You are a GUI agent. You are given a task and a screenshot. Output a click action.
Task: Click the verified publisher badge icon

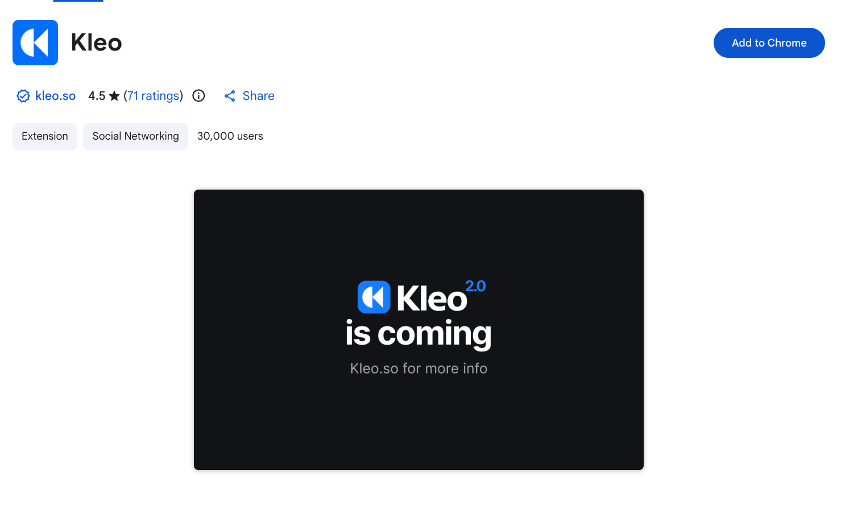click(23, 96)
